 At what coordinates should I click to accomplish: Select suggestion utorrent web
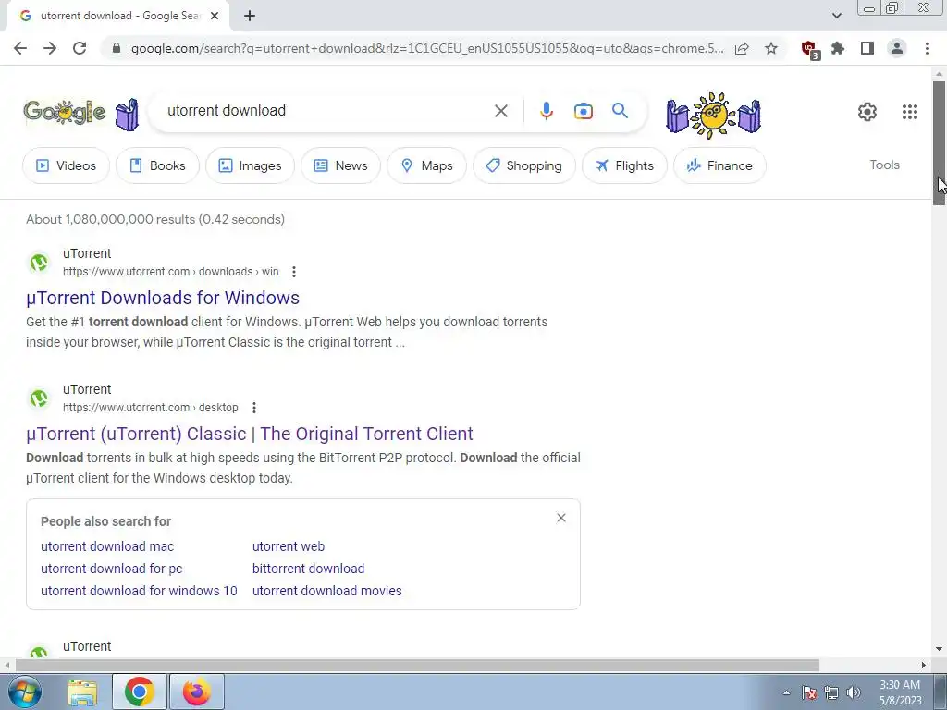pos(289,546)
